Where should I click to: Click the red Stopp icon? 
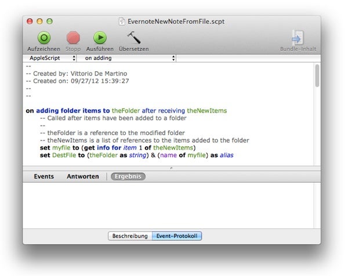[x=73, y=38]
